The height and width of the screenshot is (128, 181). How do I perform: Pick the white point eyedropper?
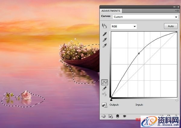pyautogui.click(x=105, y=45)
